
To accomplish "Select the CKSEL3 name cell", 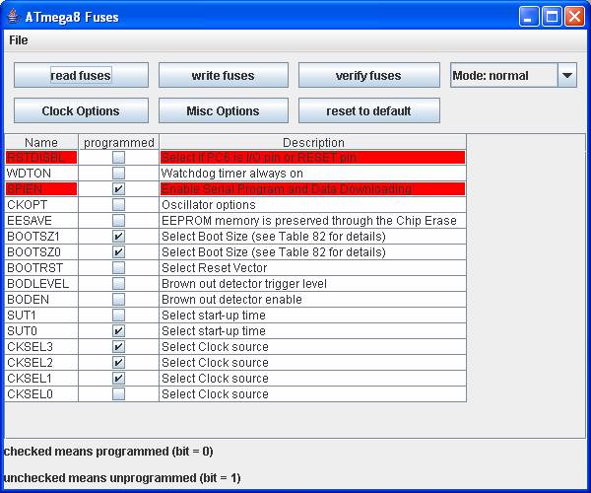I will pos(41,347).
